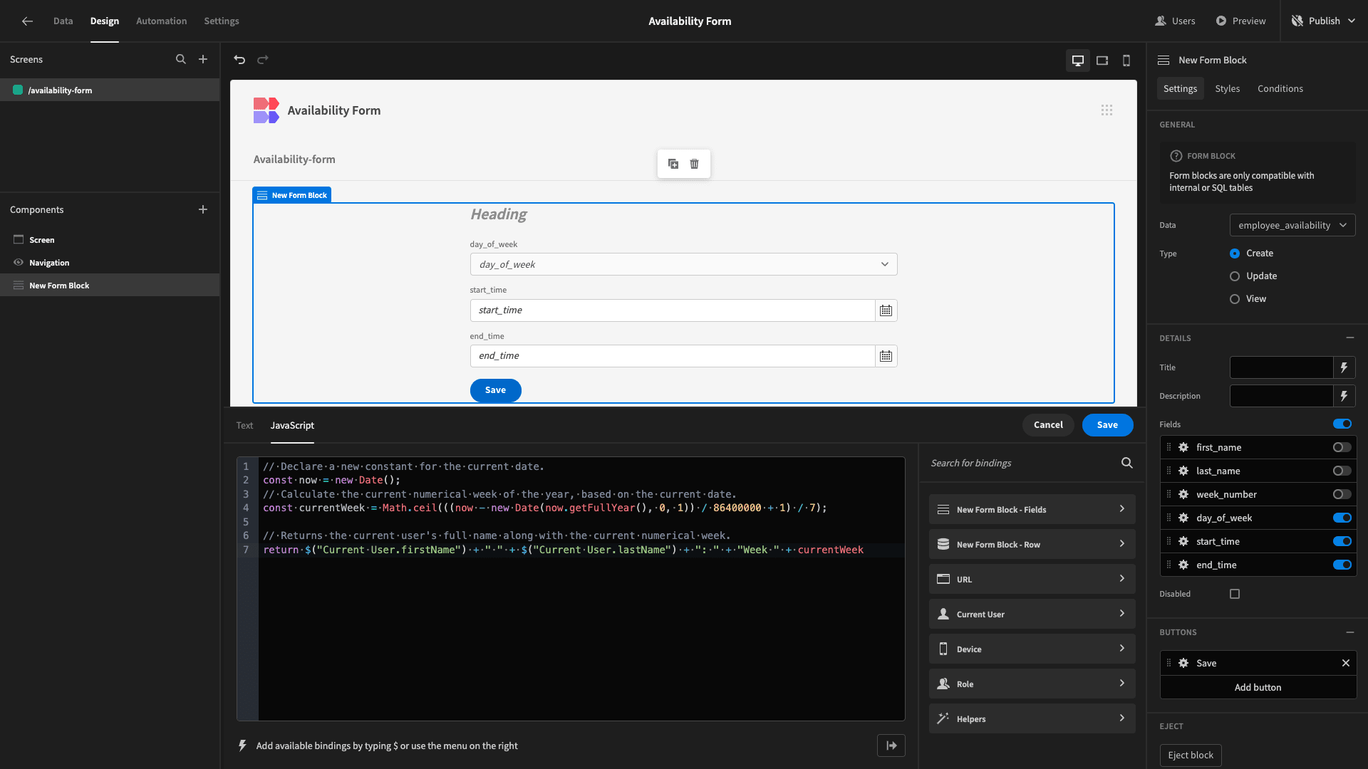Screen dimensions: 1368x769
Task: Click the tablet view icon
Action: click(1102, 60)
